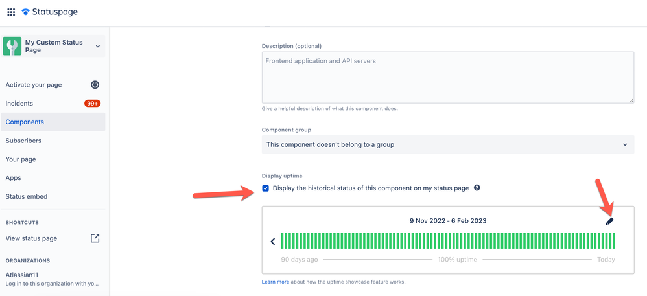The height and width of the screenshot is (296, 647).
Task: Click the help question mark icon
Action: [x=477, y=188]
